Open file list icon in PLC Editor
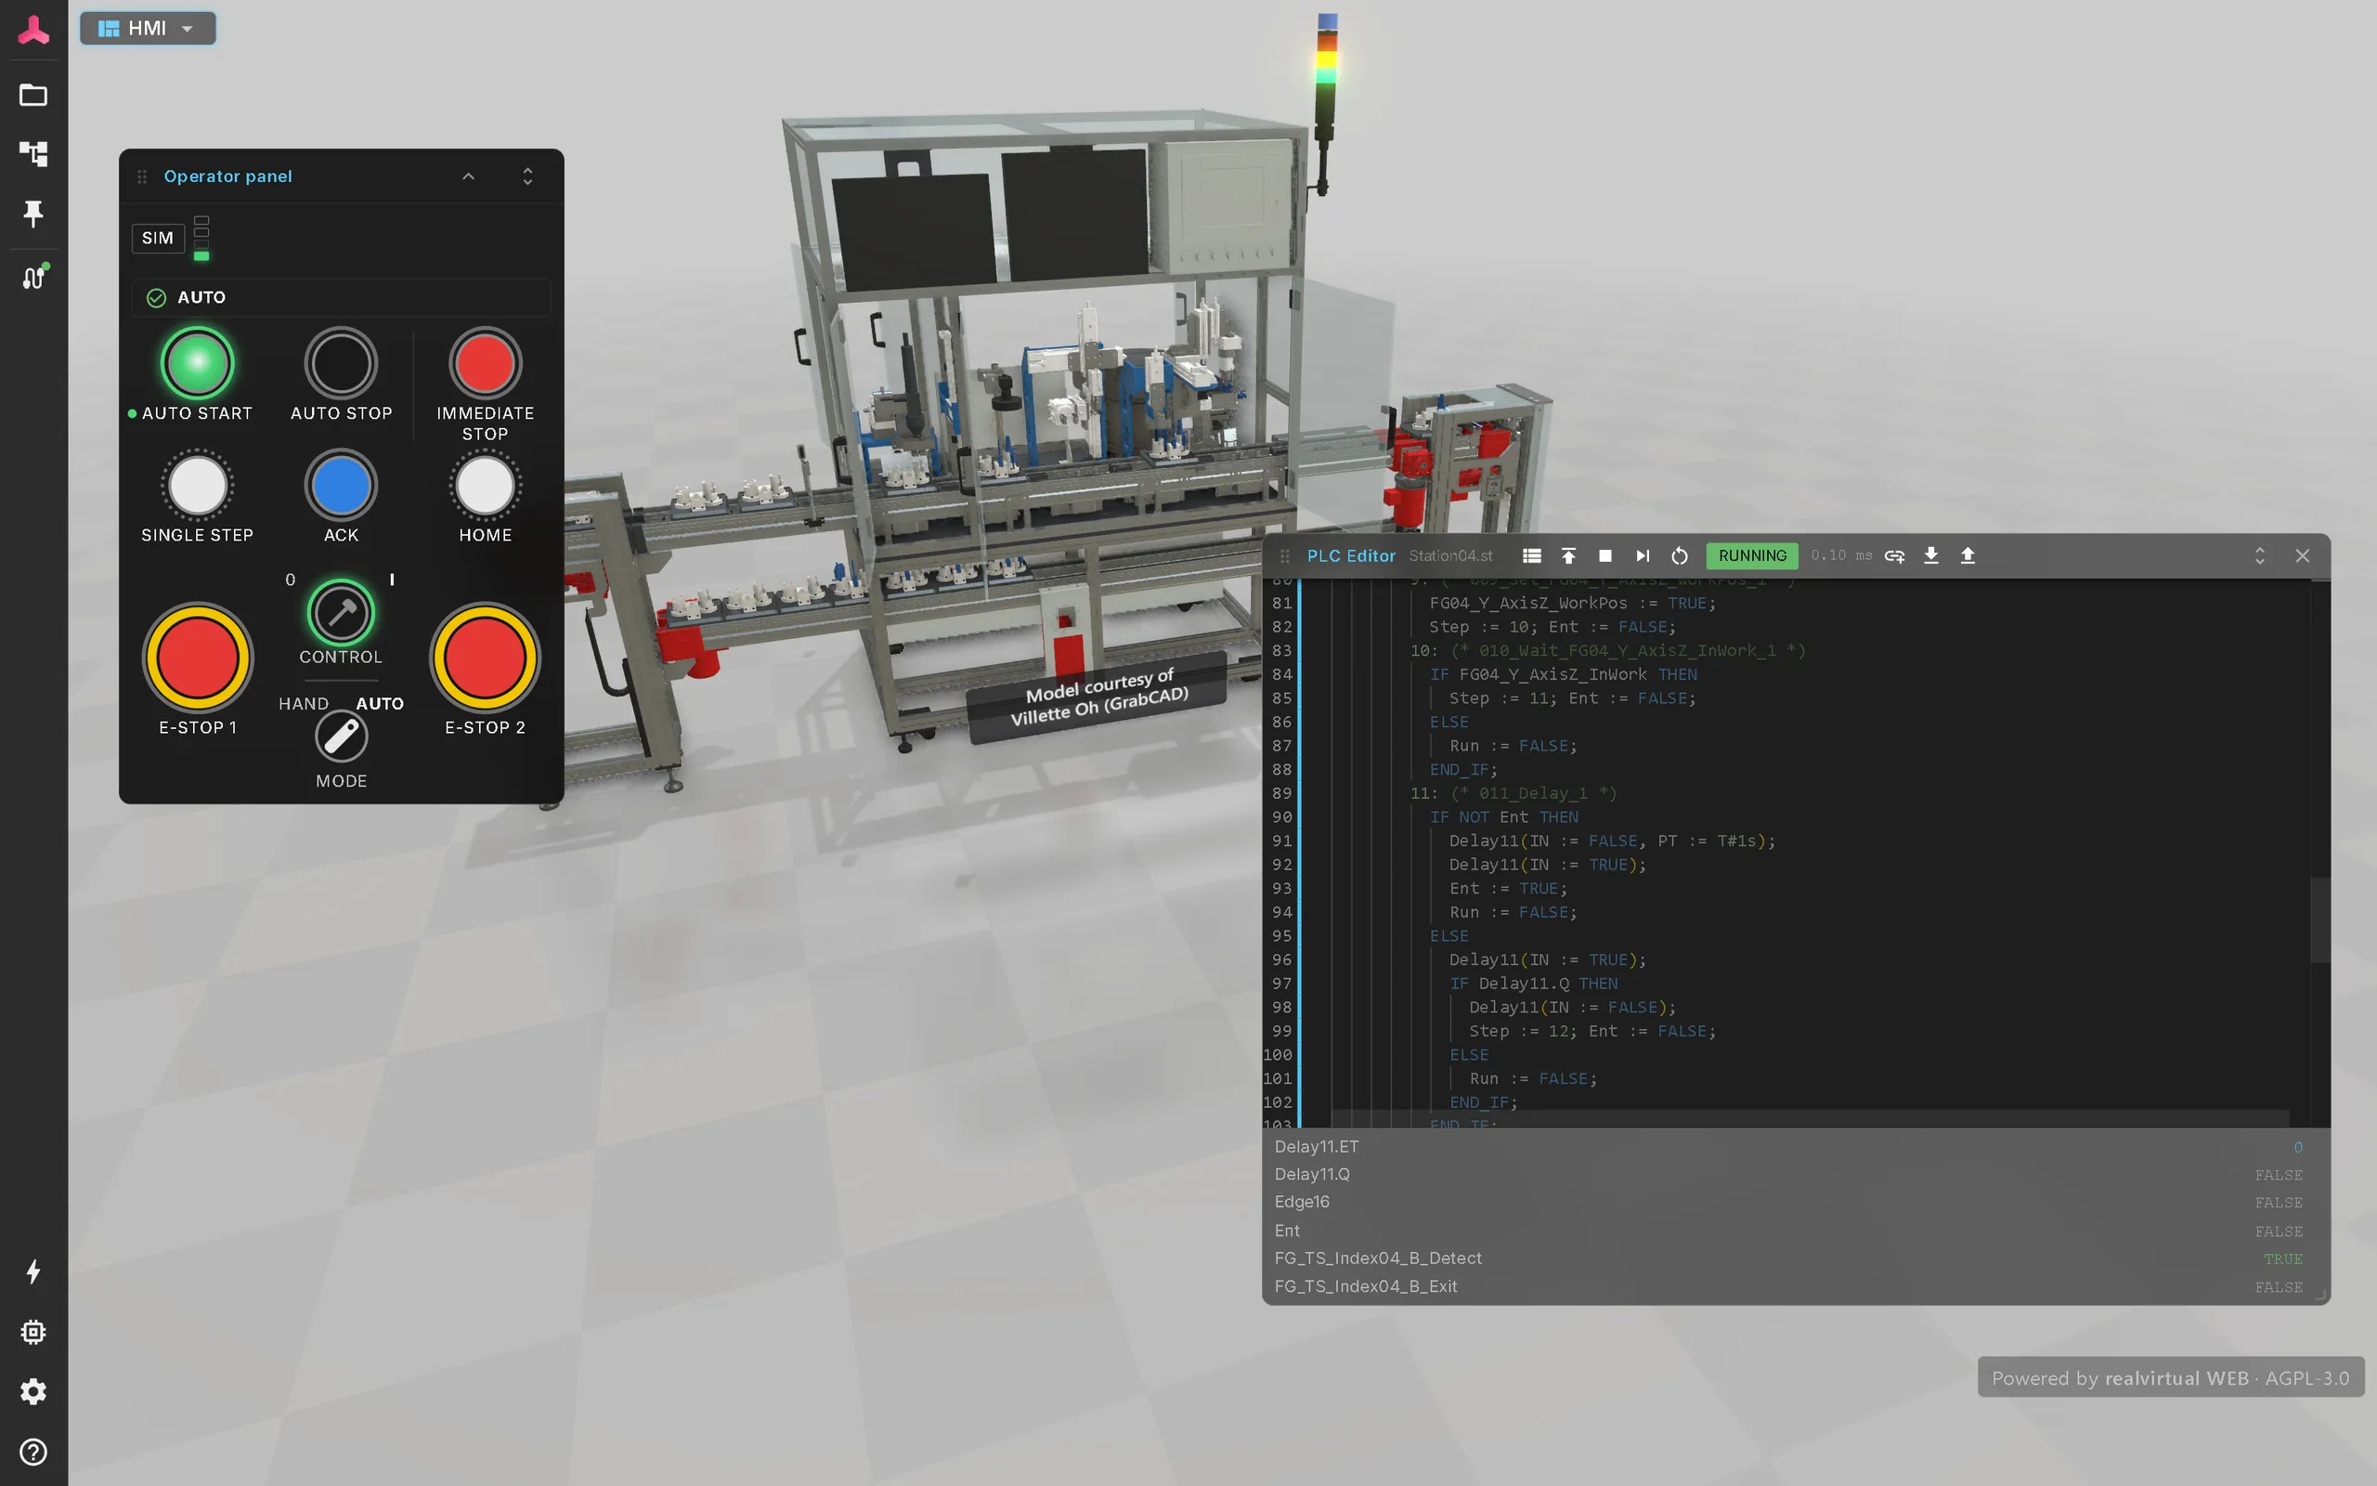Screen dimensions: 2377x1486 pyautogui.click(x=1531, y=556)
